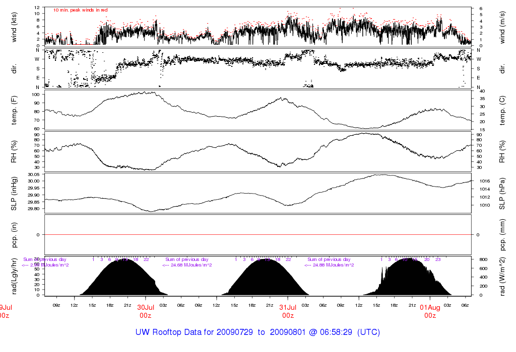
Task: Click the right-hand 'RH (%)' axis label
Action: 502,152
